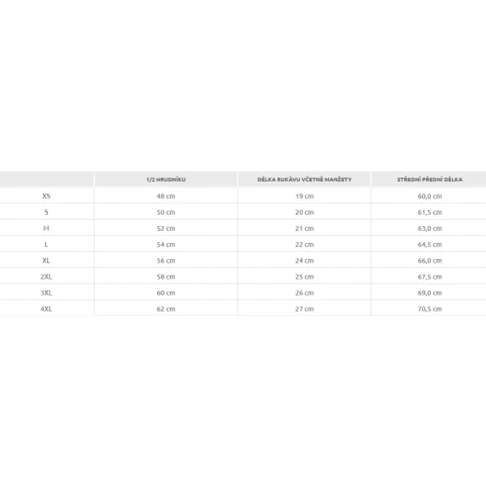This screenshot has width=486, height=486.
Task: Click the DÉLKA RUKÁVU VČETNĚ MANŽETY header
Action: click(305, 180)
